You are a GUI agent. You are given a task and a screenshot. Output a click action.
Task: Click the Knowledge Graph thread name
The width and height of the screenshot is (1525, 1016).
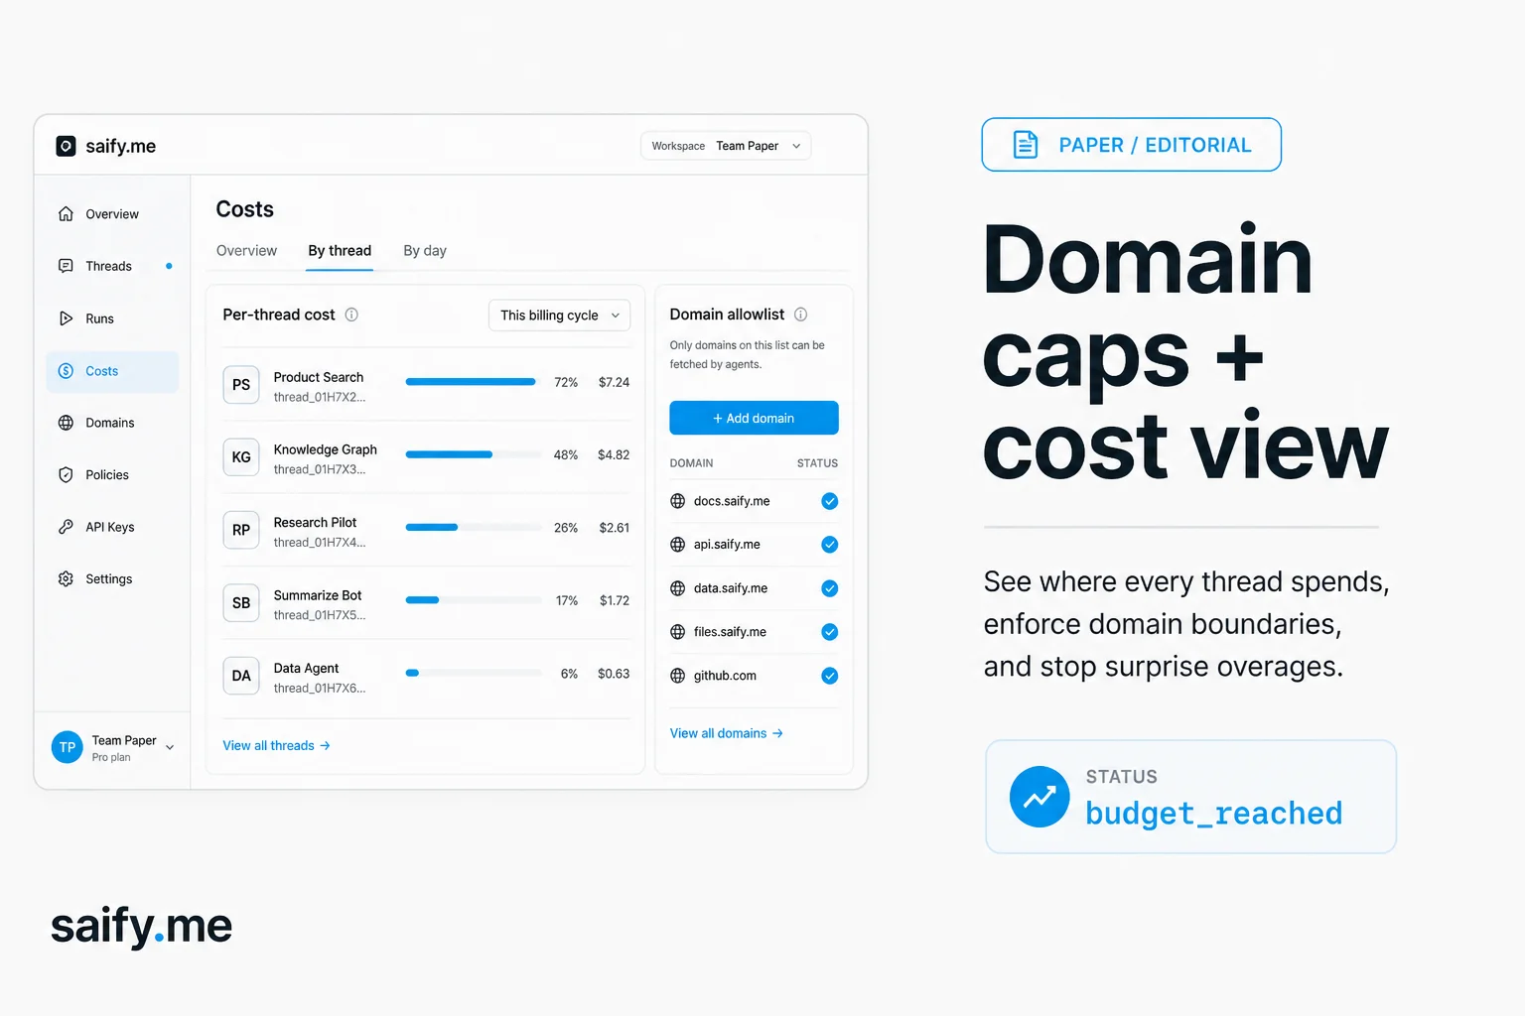coord(326,449)
